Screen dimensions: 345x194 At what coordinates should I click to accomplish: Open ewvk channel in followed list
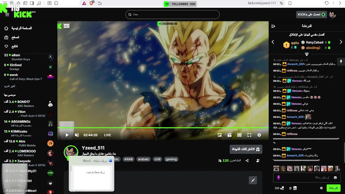pyautogui.click(x=28, y=77)
